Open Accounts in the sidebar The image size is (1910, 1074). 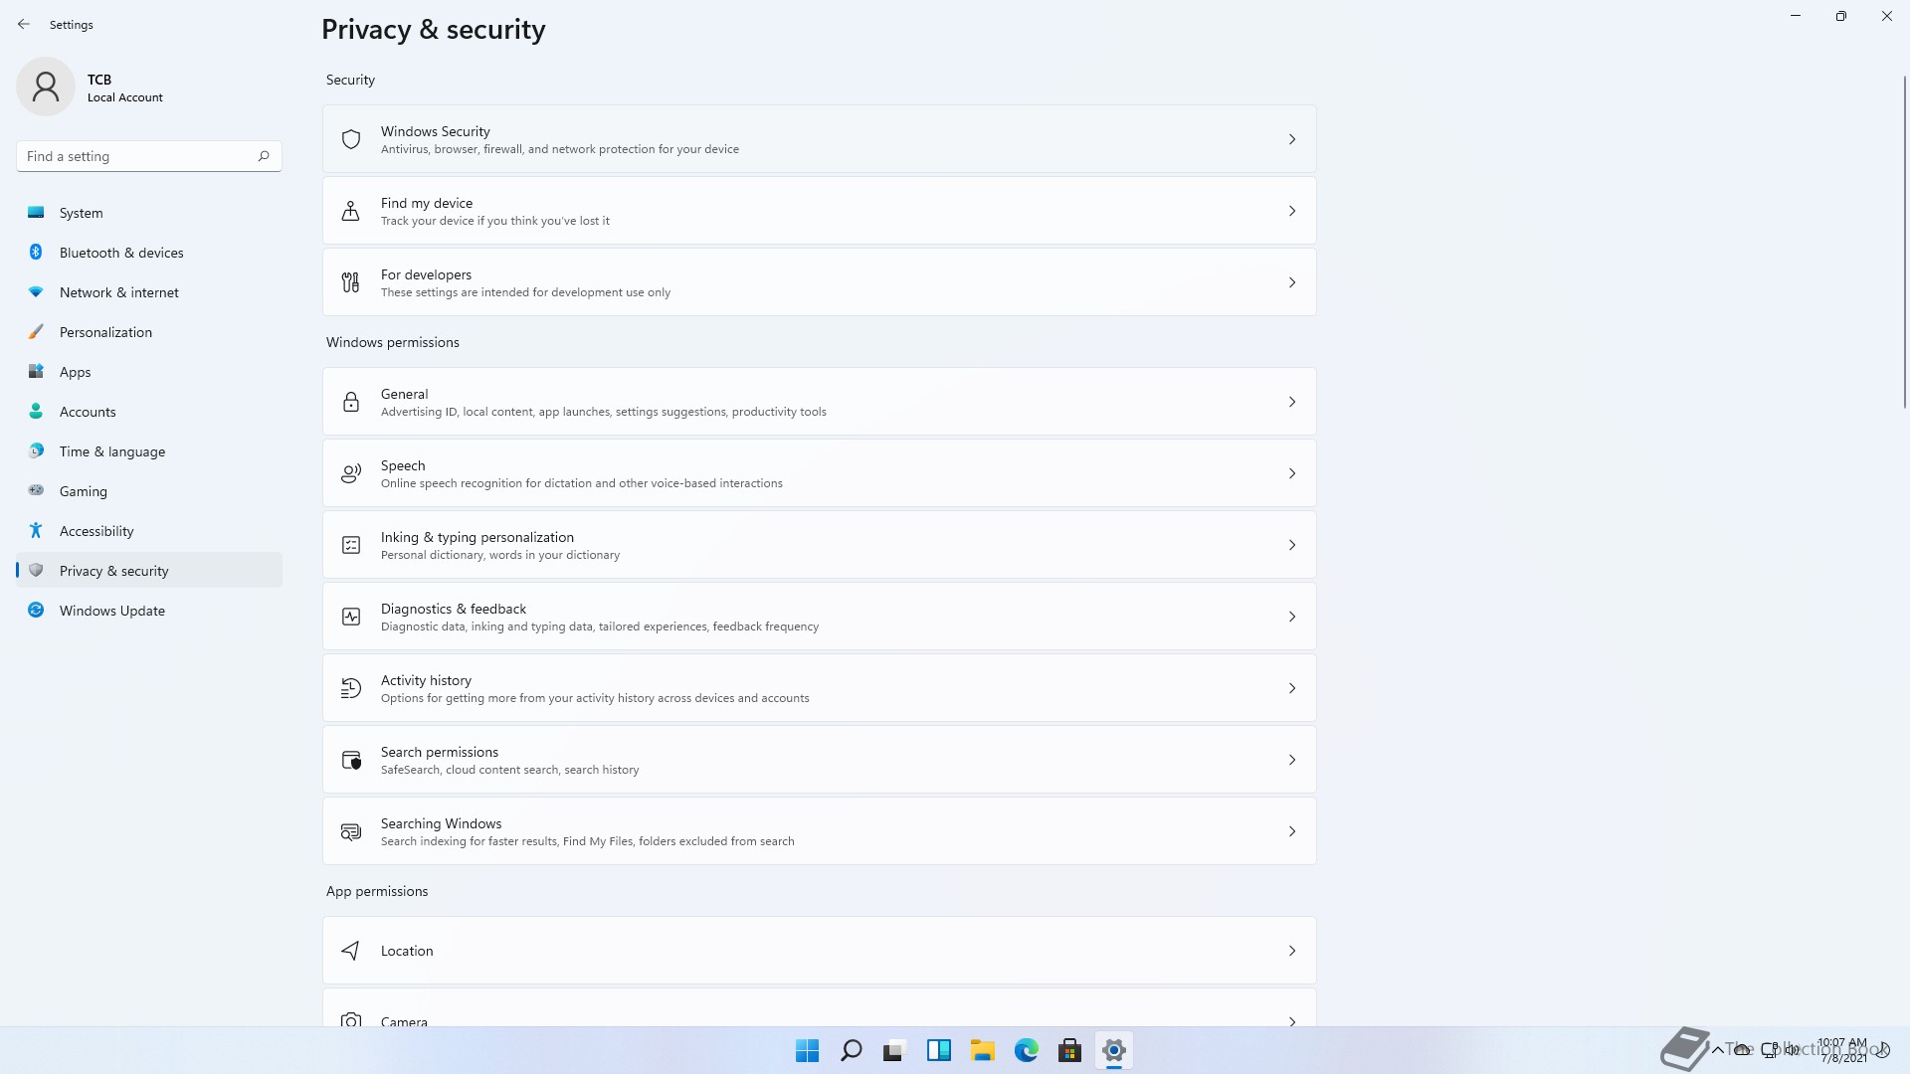pos(149,412)
